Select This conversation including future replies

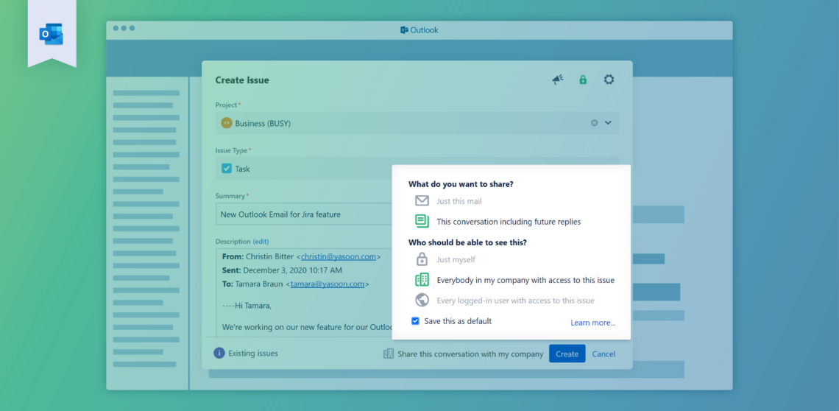(x=509, y=221)
